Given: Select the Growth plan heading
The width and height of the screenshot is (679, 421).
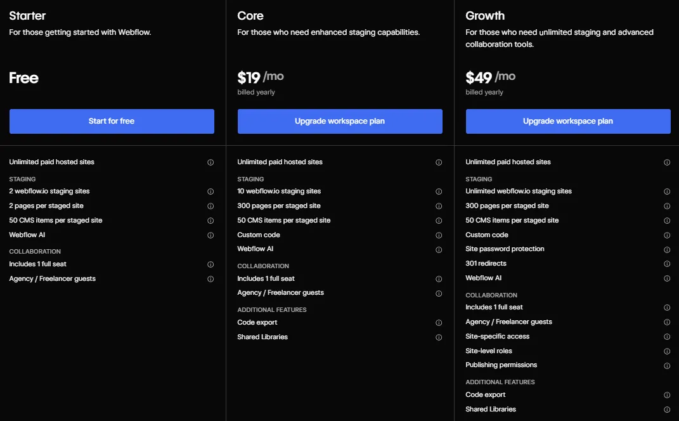Looking at the screenshot, I should click(486, 15).
